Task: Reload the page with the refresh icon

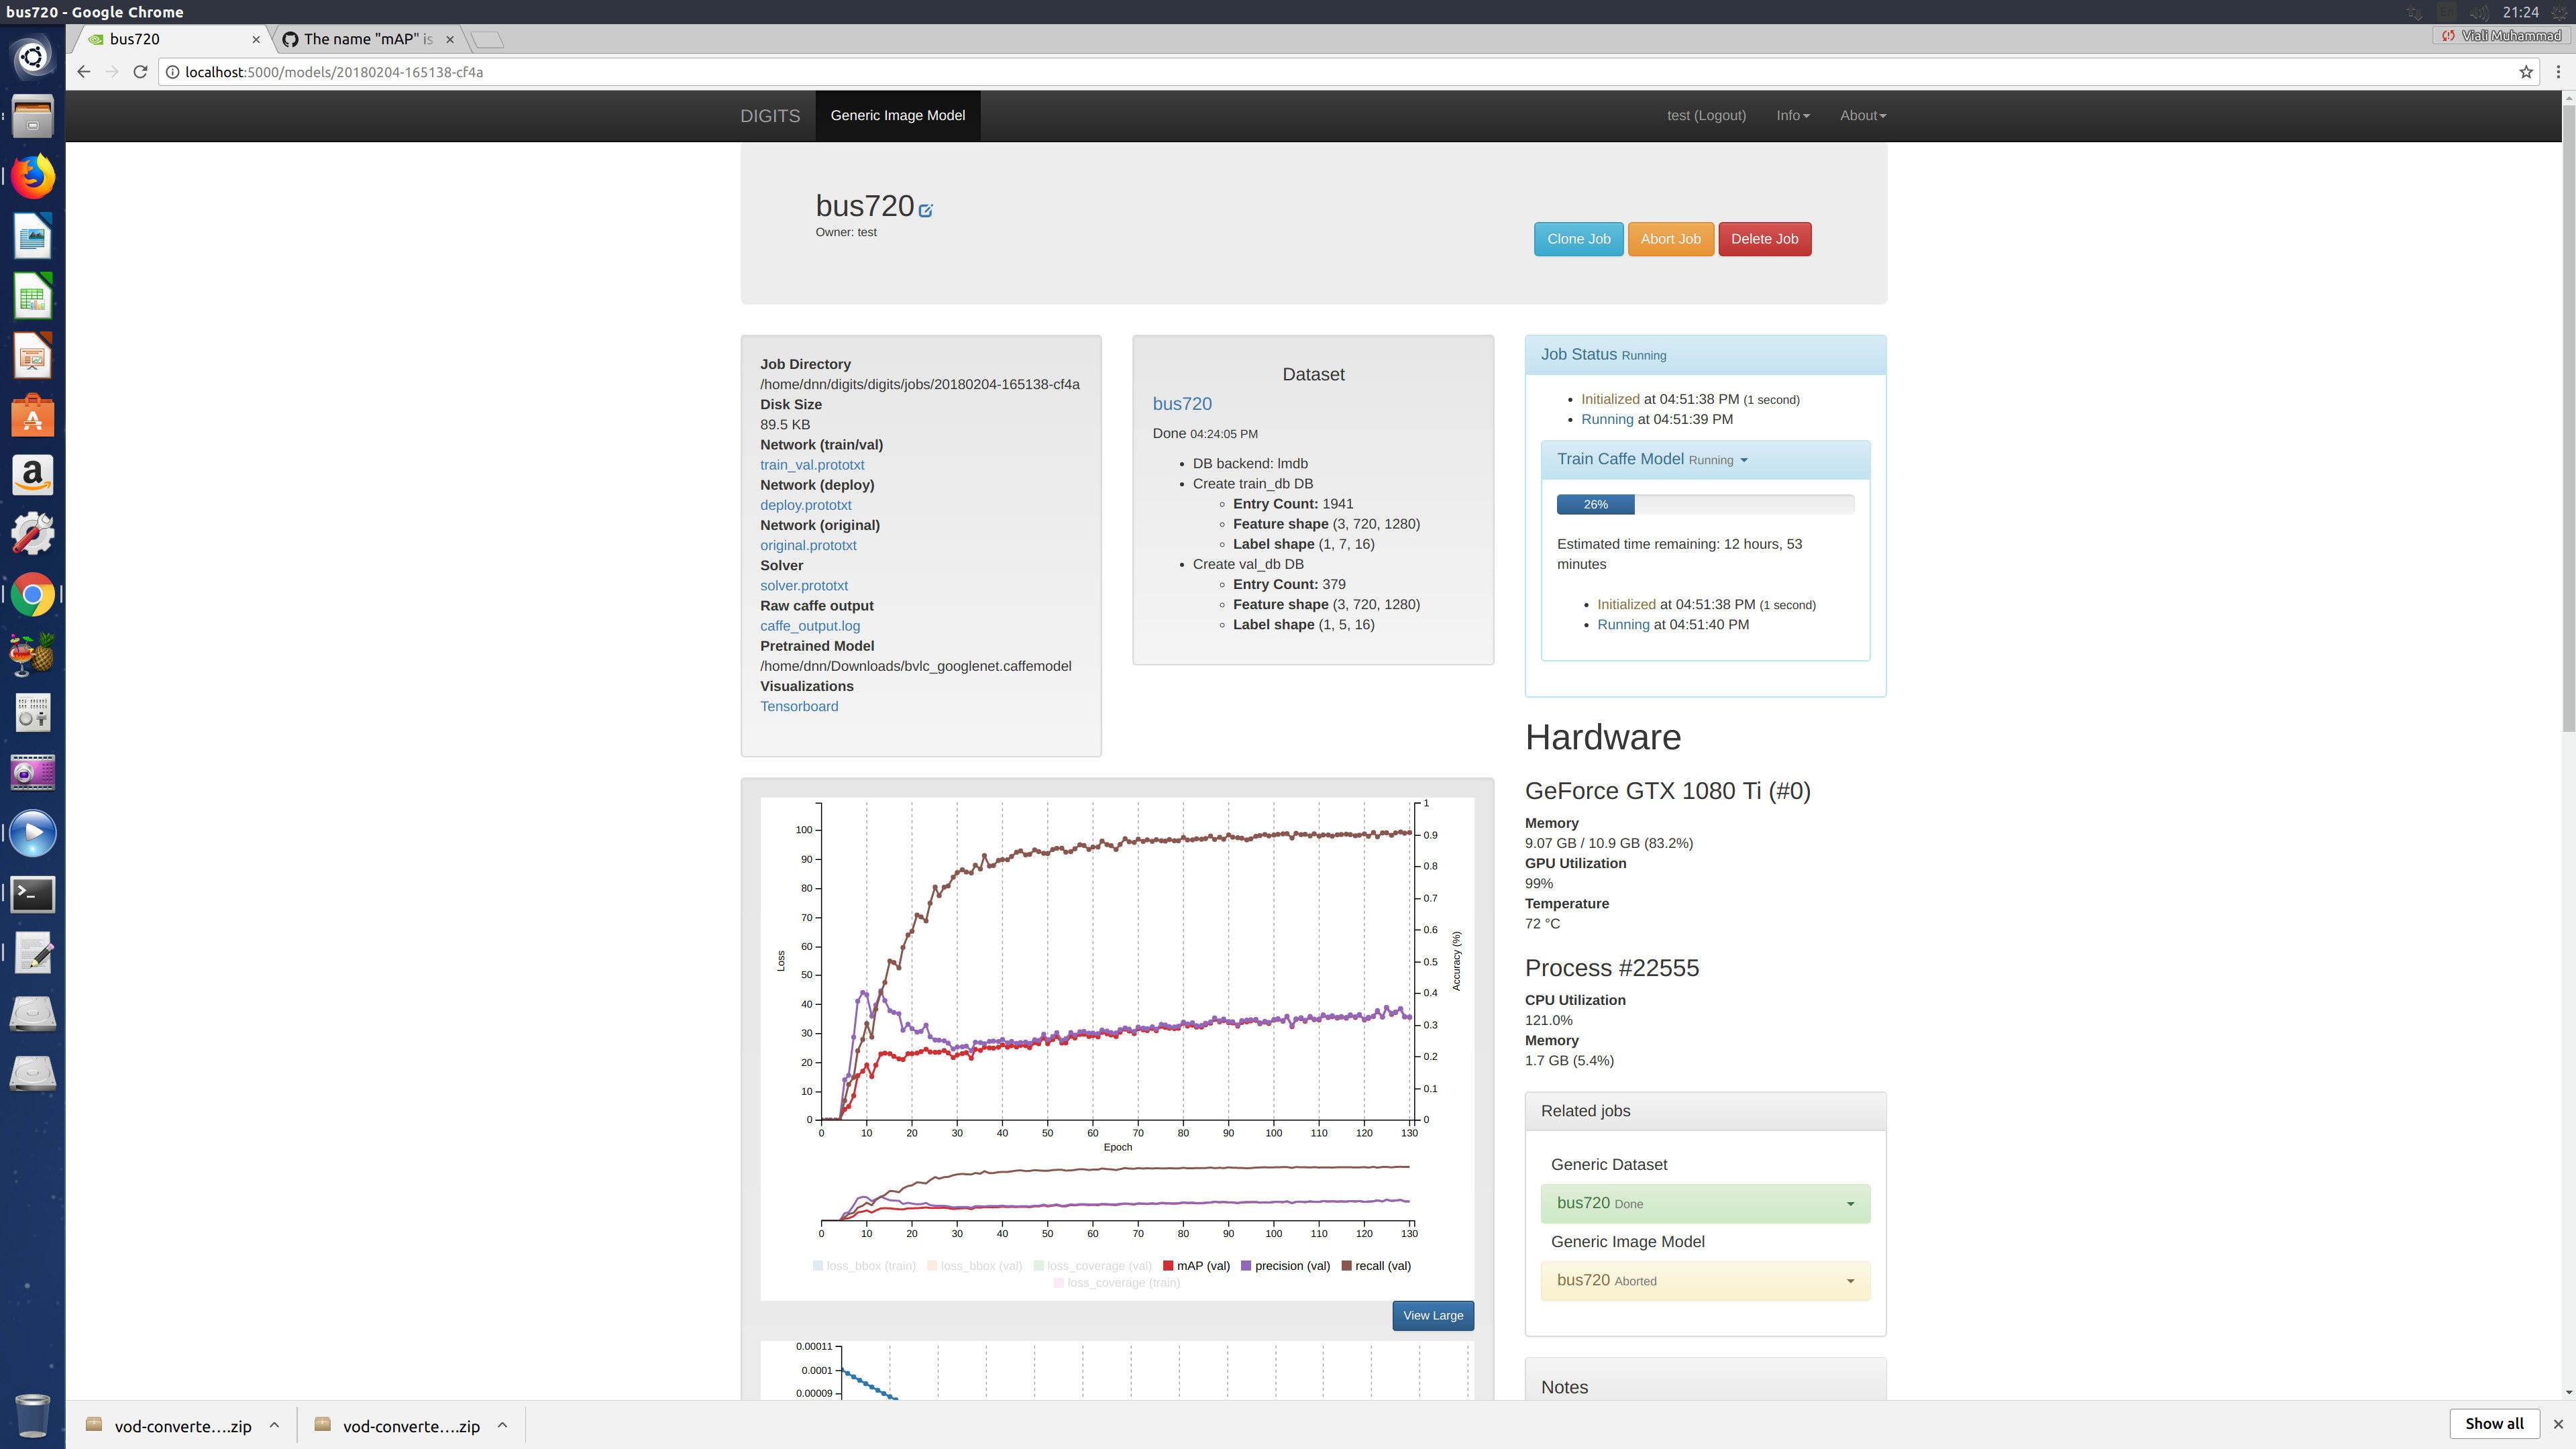Action: tap(140, 72)
